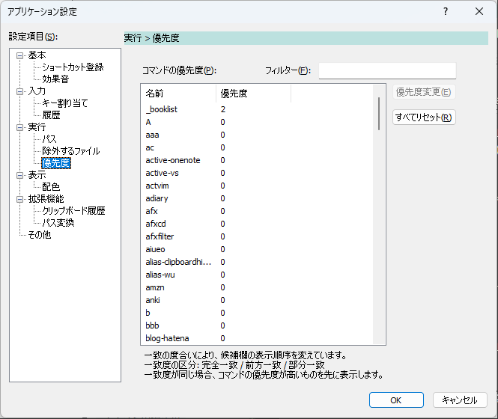Click the help question mark button
This screenshot has width=498, height=419.
(x=446, y=12)
